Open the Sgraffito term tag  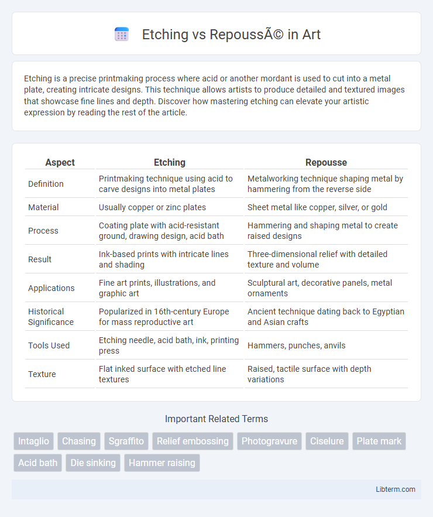point(126,441)
